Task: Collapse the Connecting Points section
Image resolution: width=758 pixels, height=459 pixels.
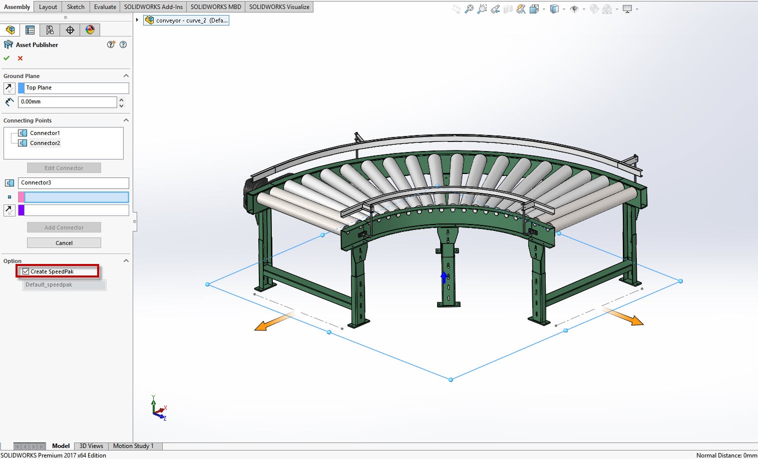Action: point(126,120)
